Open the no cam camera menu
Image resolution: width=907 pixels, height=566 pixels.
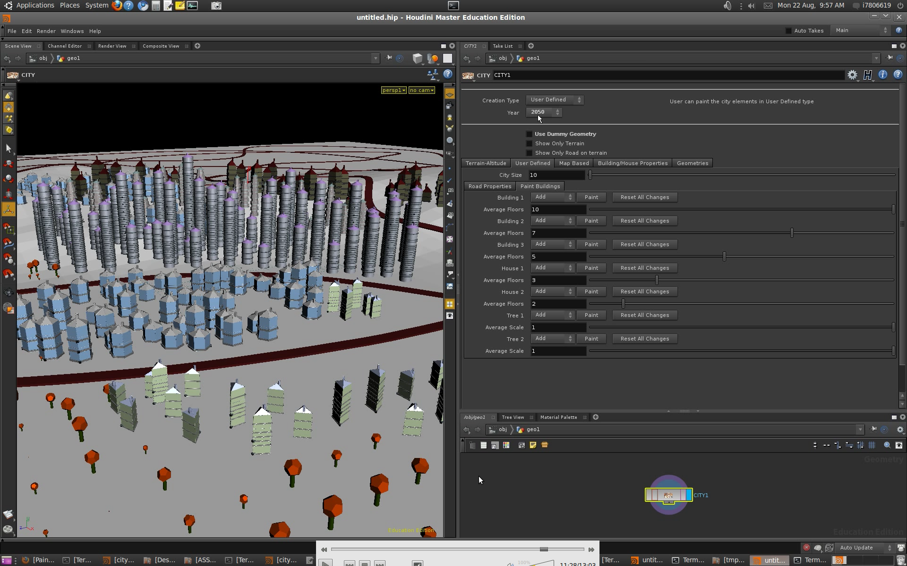click(421, 90)
